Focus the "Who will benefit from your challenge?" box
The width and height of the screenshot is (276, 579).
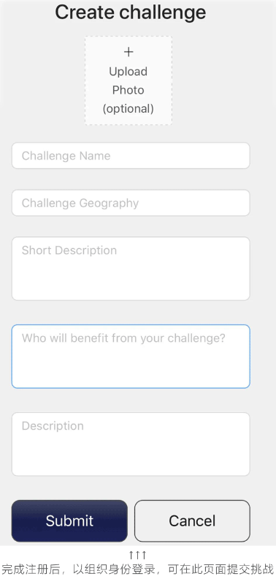131,356
